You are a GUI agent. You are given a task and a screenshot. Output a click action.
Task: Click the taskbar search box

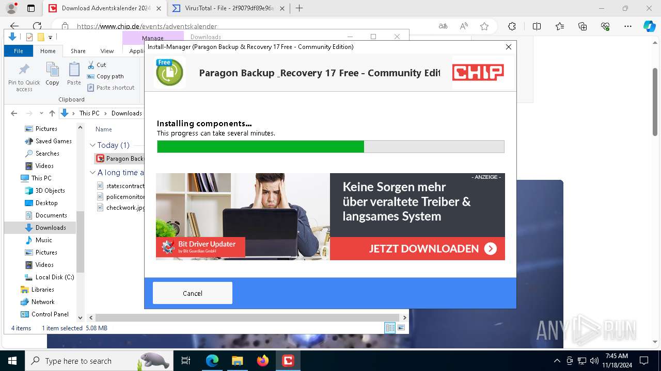click(x=98, y=361)
